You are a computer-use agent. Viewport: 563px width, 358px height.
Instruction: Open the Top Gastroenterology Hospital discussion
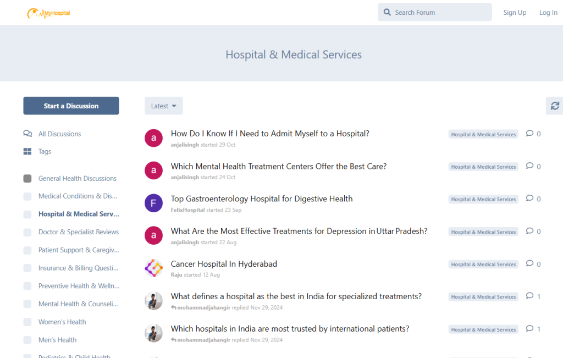click(x=262, y=199)
